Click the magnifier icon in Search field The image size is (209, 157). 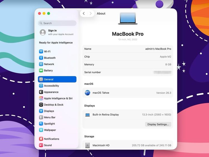pos(41,23)
